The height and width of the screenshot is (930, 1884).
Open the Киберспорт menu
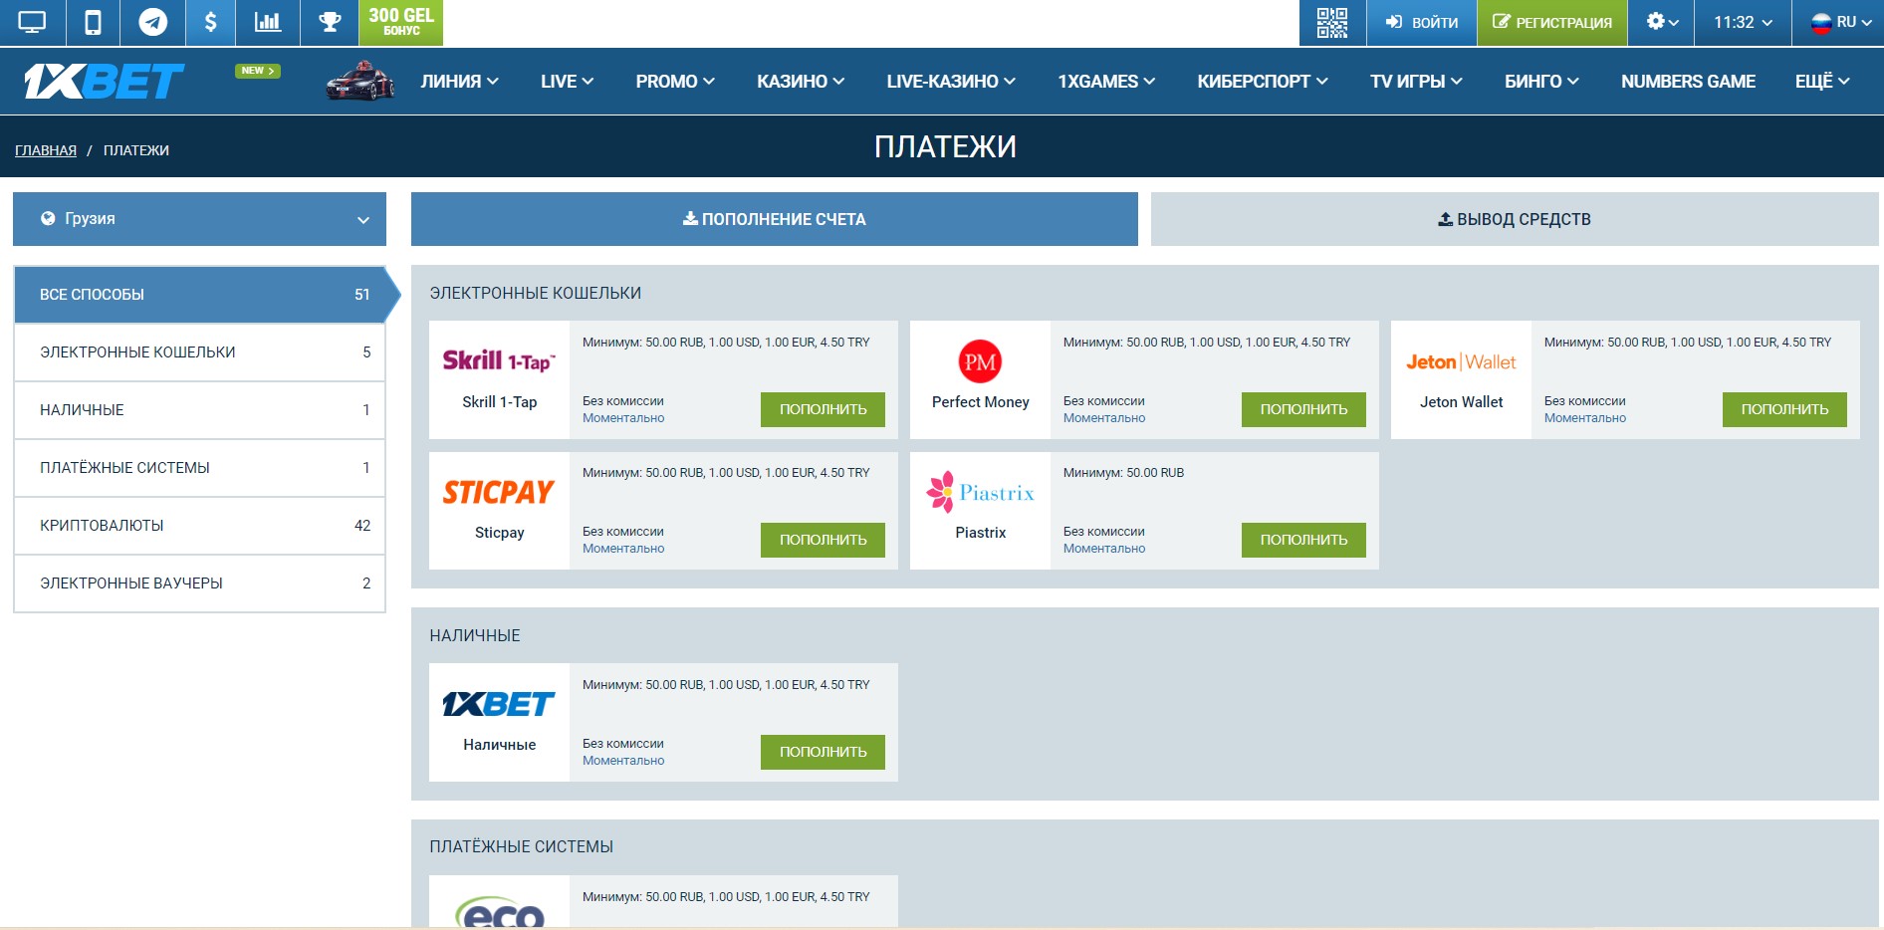click(1263, 82)
